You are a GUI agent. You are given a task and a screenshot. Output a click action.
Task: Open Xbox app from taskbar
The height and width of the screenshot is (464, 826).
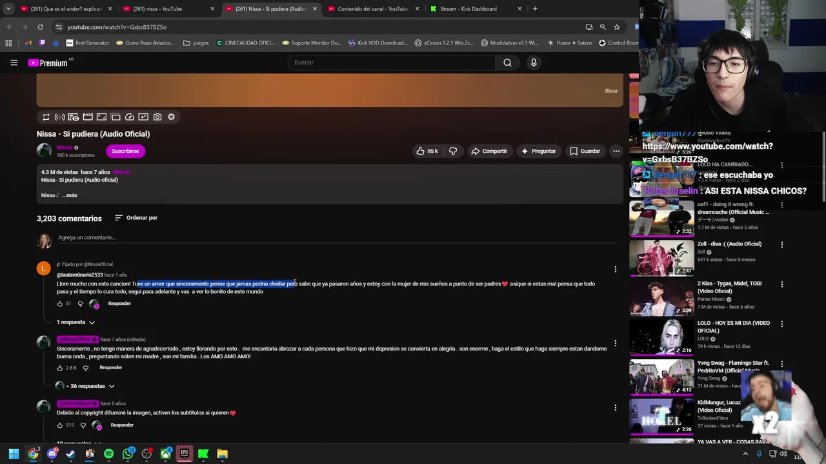click(x=165, y=454)
